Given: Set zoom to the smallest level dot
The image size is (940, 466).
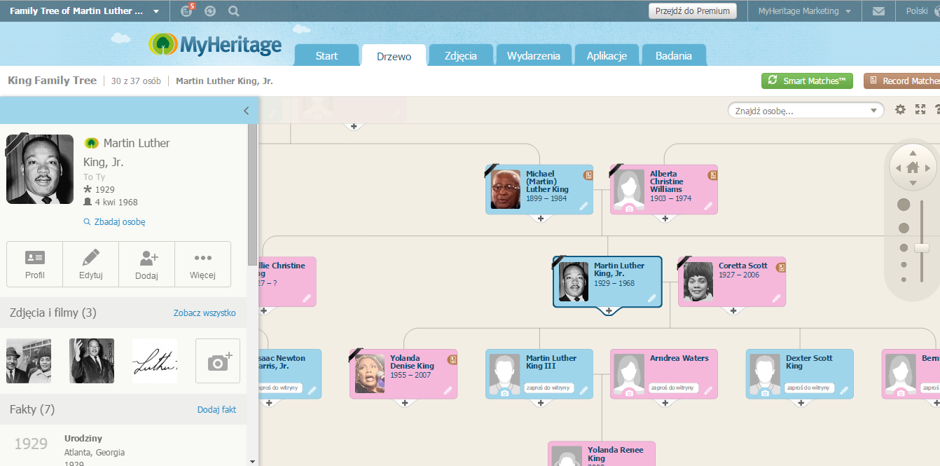Looking at the screenshot, I should tap(904, 280).
